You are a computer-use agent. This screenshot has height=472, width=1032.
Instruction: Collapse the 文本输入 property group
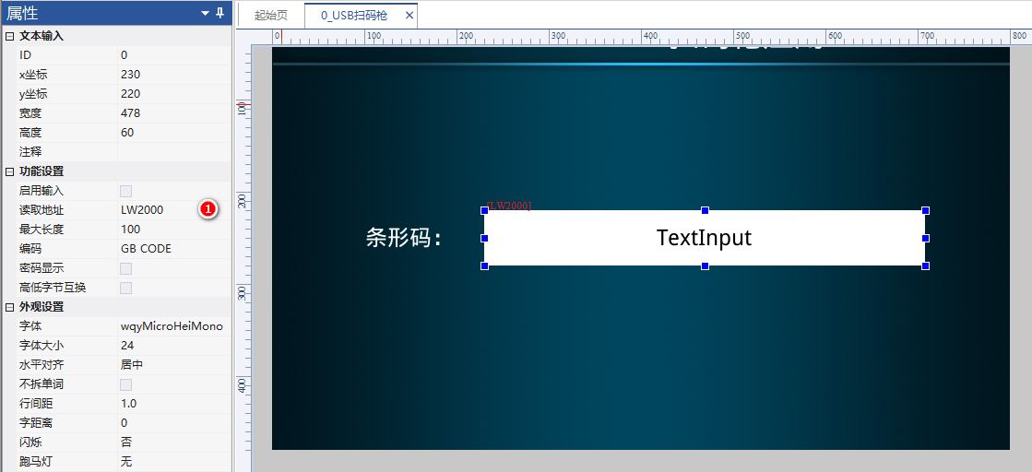(x=9, y=36)
